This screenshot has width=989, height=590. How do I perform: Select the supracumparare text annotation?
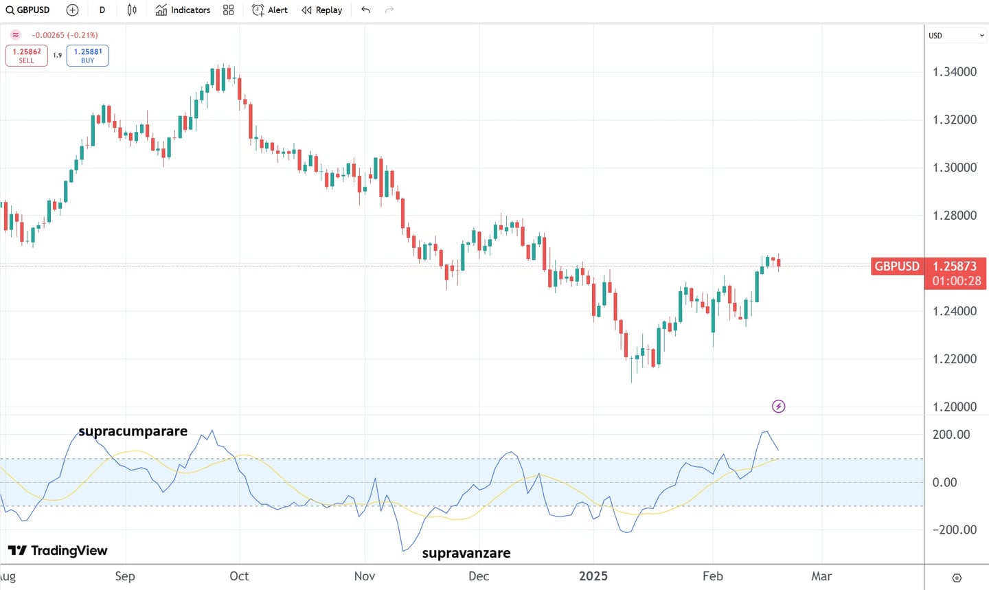pyautogui.click(x=133, y=431)
